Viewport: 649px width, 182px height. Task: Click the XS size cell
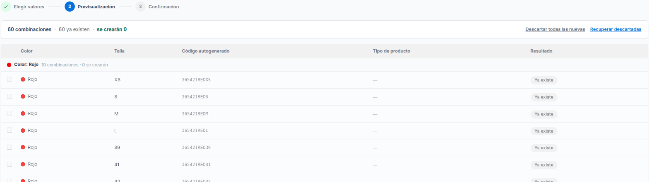click(x=117, y=79)
